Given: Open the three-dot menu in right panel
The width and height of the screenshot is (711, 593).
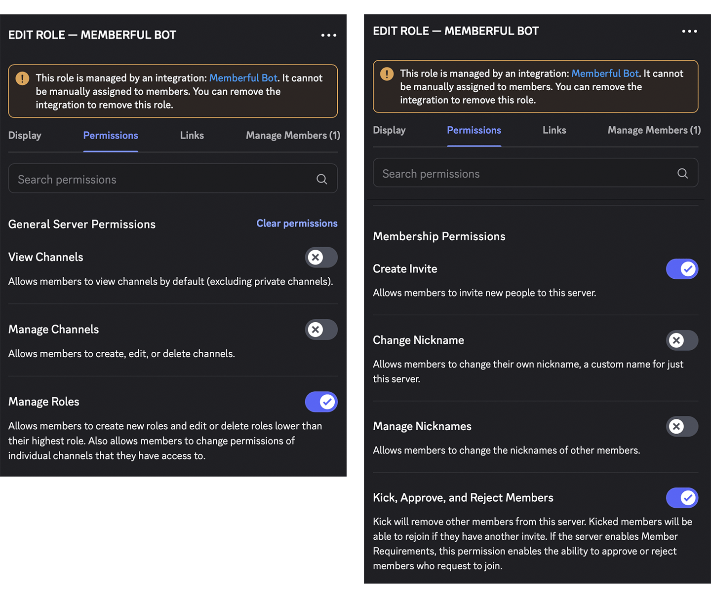Looking at the screenshot, I should coord(690,31).
